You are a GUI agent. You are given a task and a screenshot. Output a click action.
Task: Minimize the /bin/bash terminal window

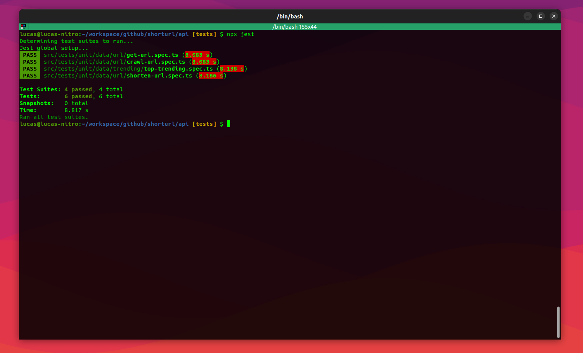tap(528, 16)
